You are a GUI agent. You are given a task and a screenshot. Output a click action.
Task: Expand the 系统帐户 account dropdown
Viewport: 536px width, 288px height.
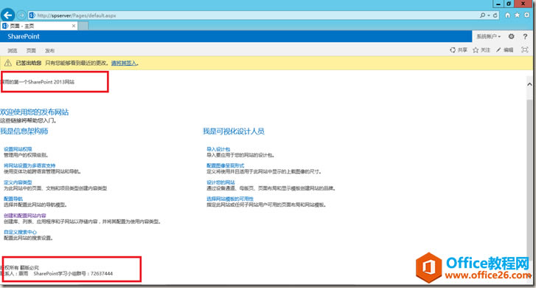(x=489, y=36)
